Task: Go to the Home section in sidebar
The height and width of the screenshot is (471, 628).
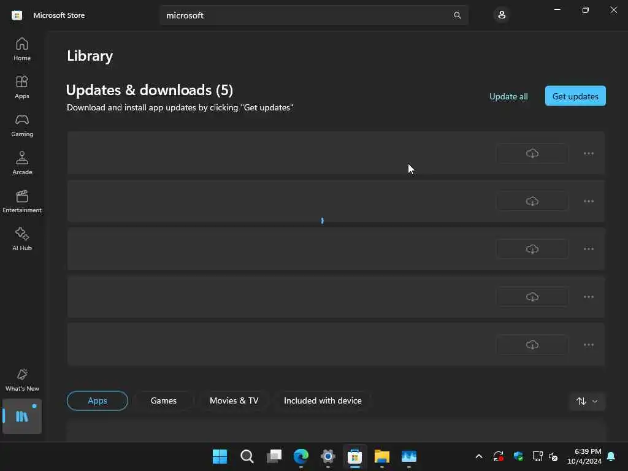Action: coord(22,49)
